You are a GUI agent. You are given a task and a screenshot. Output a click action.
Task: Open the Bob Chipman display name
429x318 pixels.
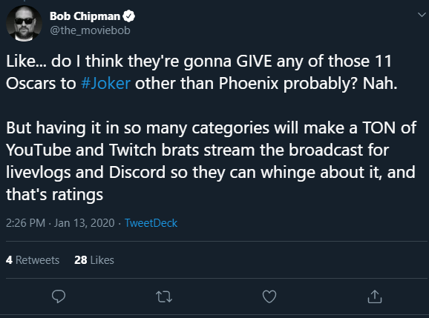[85, 16]
